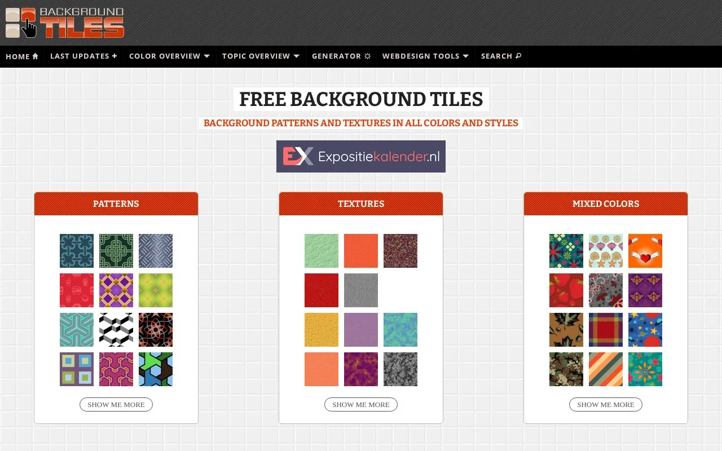Pick the camouflage tile

(x=566, y=369)
